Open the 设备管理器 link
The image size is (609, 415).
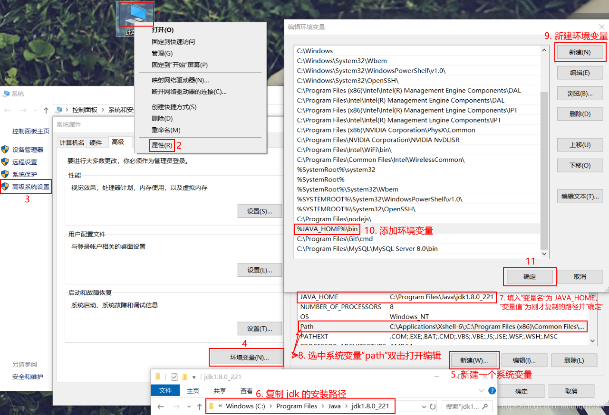tap(28, 150)
